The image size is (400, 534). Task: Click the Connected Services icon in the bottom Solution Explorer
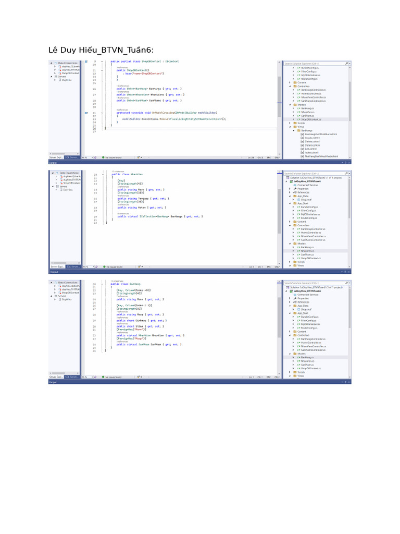[x=295, y=295]
